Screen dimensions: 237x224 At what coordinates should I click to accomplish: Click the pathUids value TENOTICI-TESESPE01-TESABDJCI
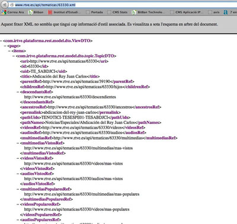(75, 117)
